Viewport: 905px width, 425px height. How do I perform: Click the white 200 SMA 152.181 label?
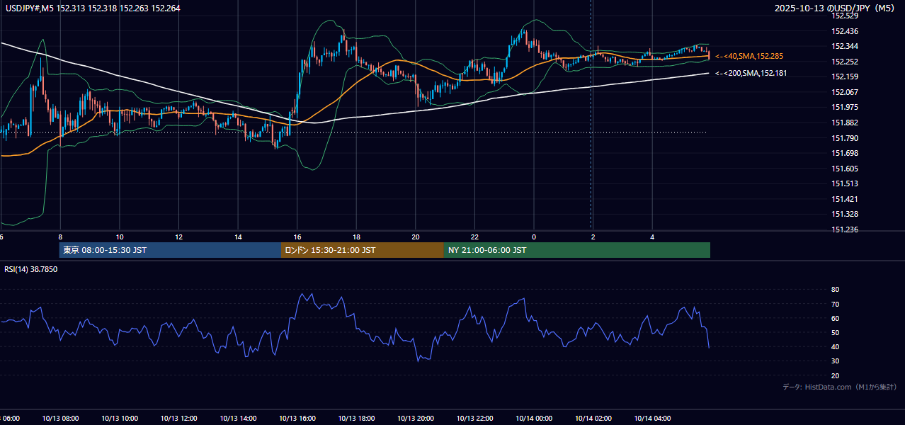(751, 73)
